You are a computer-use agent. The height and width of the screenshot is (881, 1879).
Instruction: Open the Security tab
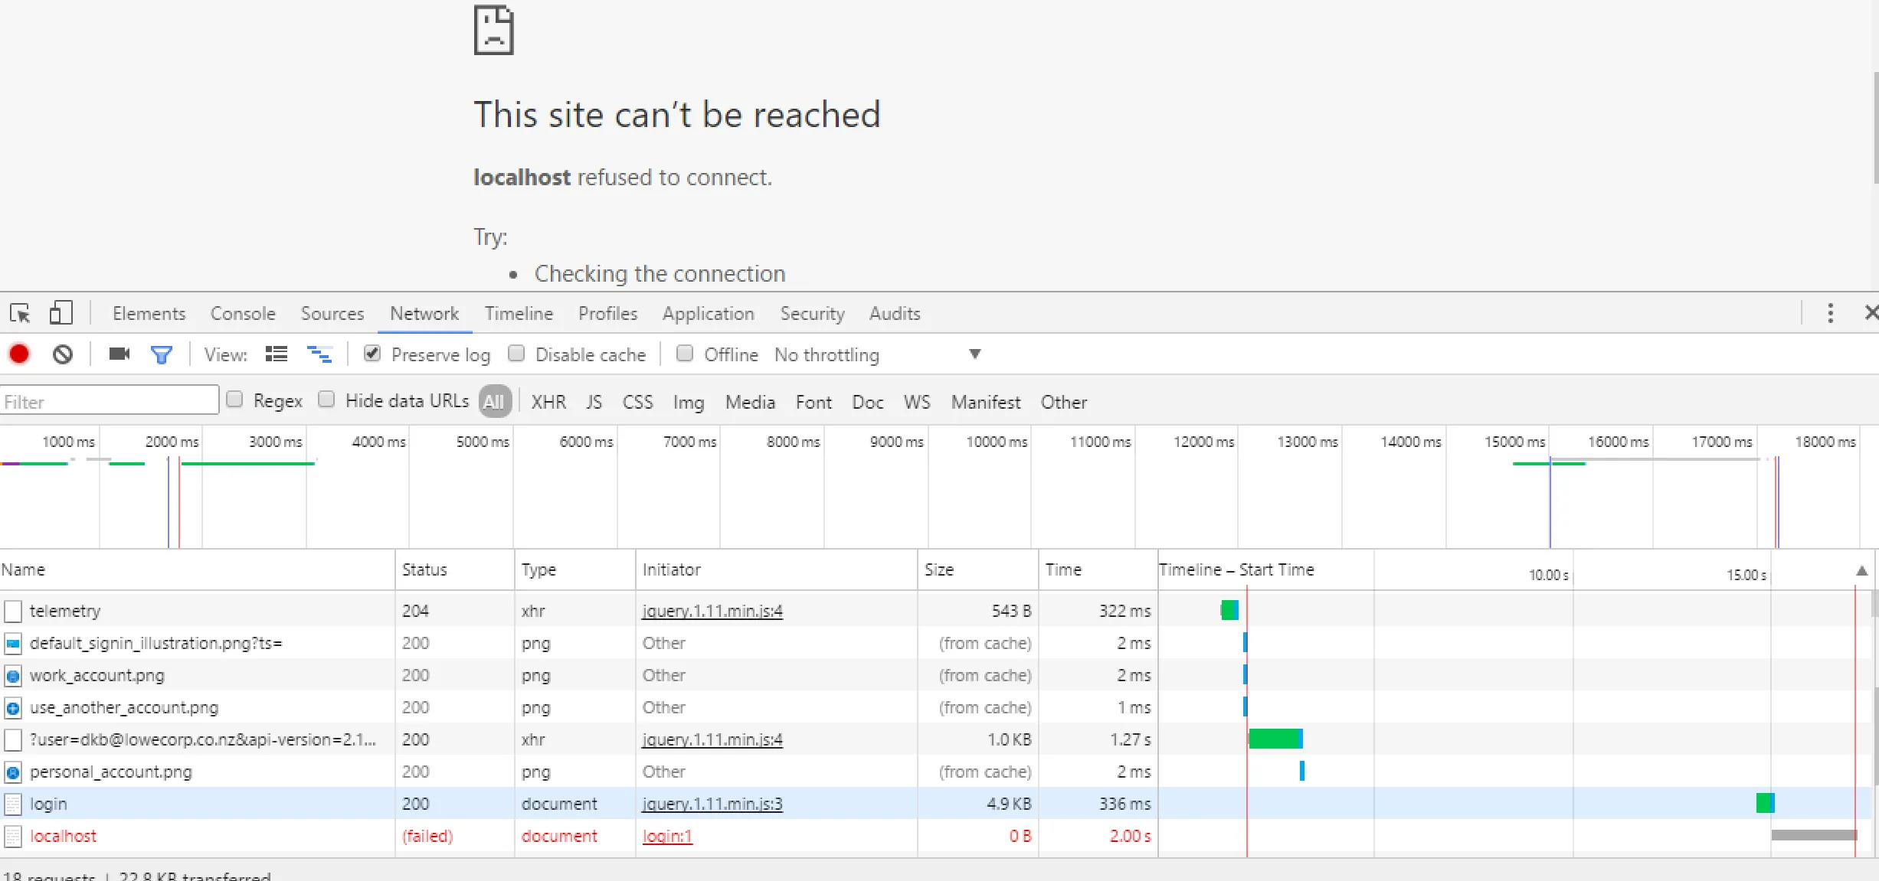tap(812, 314)
